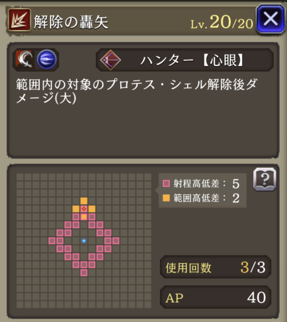287x322 pixels.
Task: Click the red arrow skill icon
Action: pyautogui.click(x=19, y=20)
